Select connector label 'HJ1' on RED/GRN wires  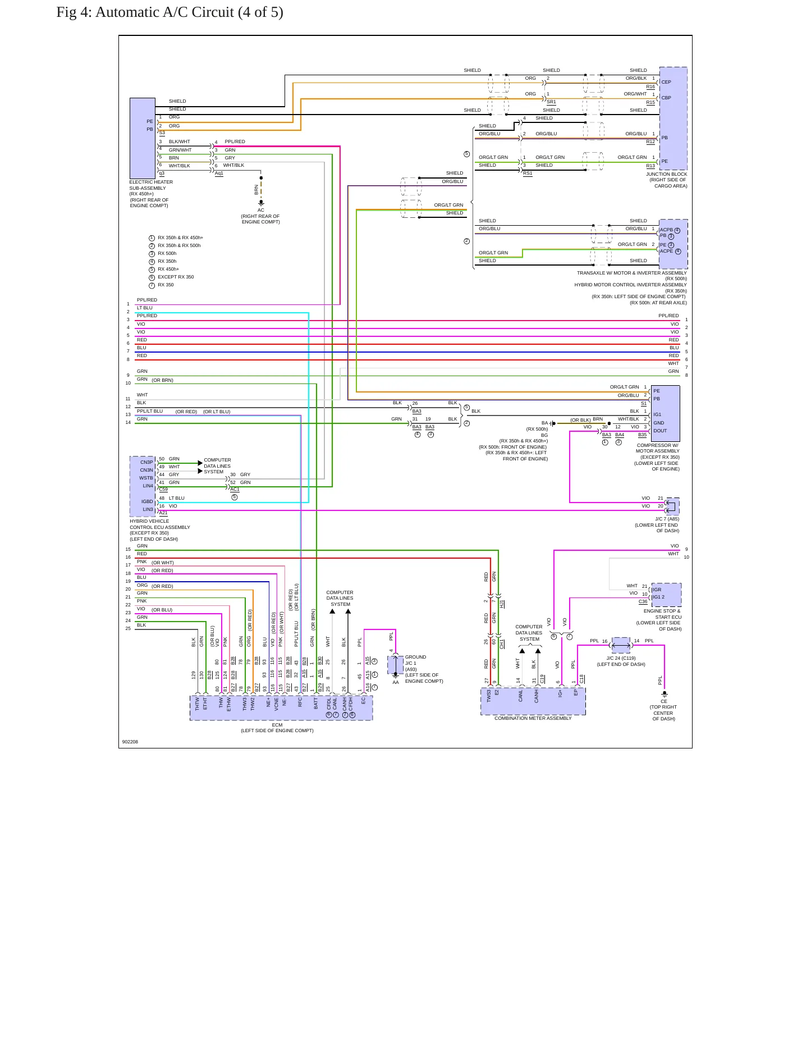pyautogui.click(x=502, y=604)
